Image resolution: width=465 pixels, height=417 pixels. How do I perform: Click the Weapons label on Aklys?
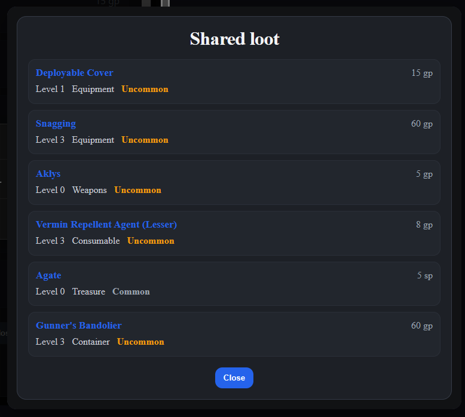[x=90, y=190]
